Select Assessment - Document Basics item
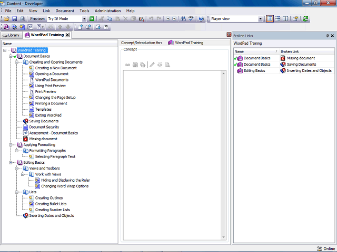337x252 pixels. point(54,133)
